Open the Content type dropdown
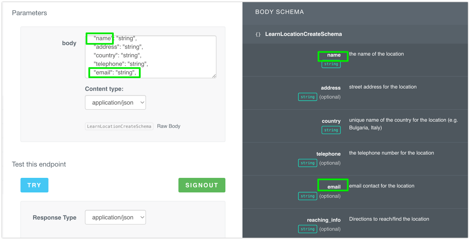The height and width of the screenshot is (240, 470). click(115, 103)
